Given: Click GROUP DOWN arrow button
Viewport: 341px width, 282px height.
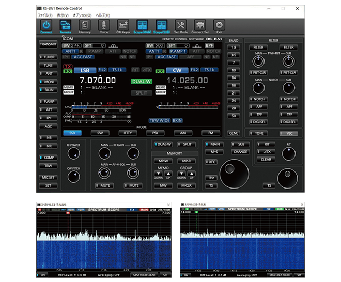Looking at the screenshot, I should [x=181, y=174].
